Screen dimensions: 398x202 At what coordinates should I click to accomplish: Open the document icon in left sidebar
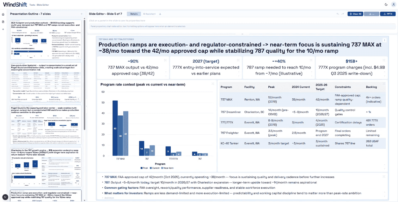pos(3,22)
